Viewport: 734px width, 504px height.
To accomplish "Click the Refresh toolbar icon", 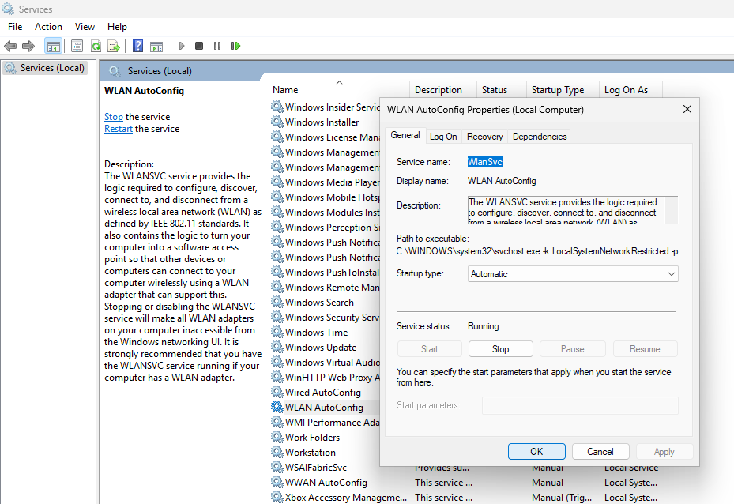I will coord(96,46).
